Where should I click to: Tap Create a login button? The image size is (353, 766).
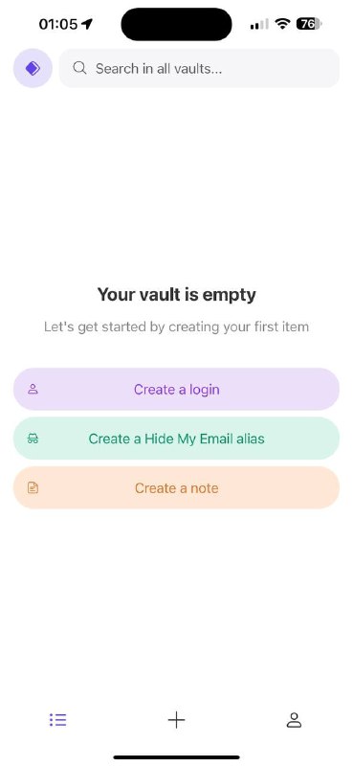pyautogui.click(x=176, y=390)
